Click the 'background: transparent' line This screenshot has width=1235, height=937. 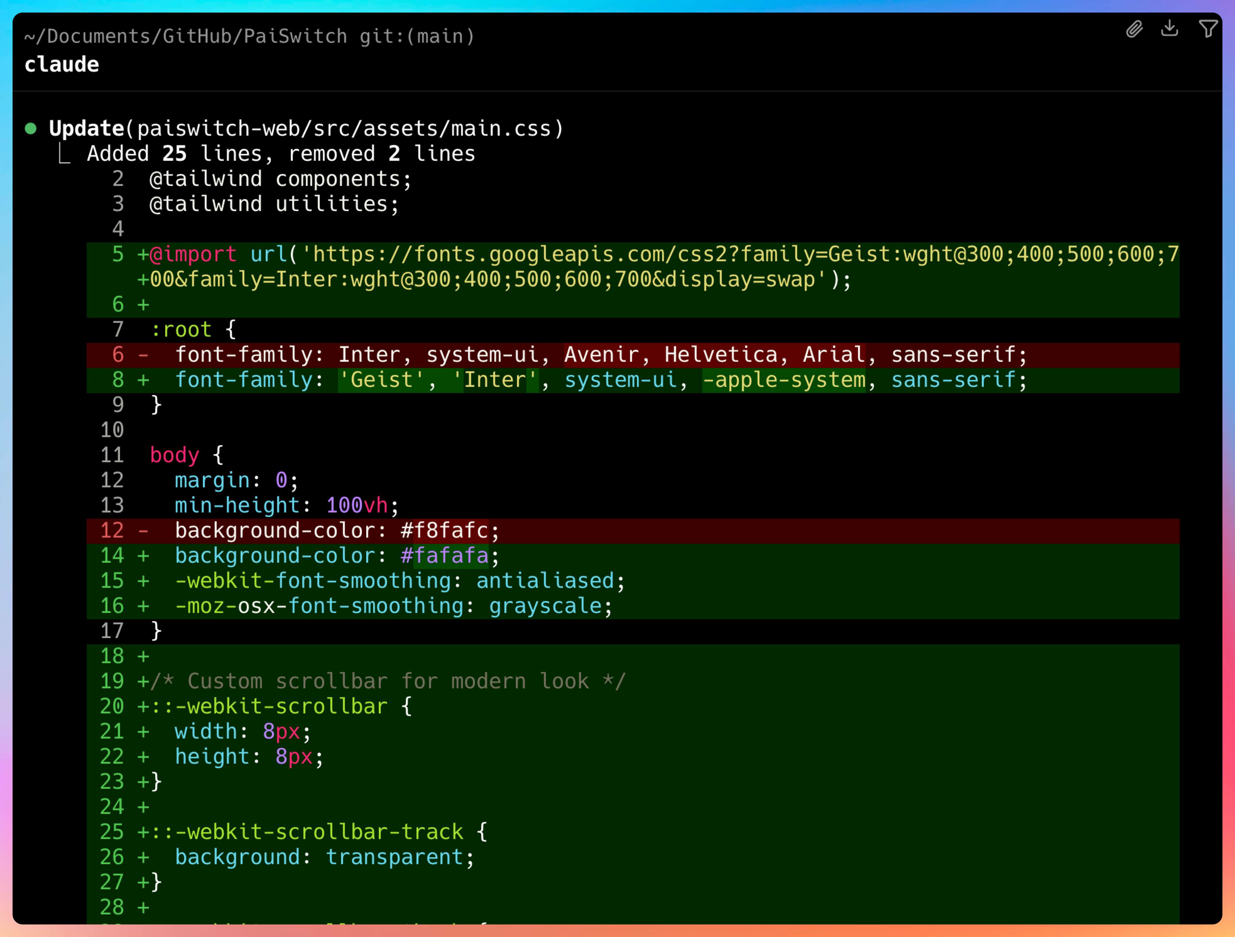[324, 857]
